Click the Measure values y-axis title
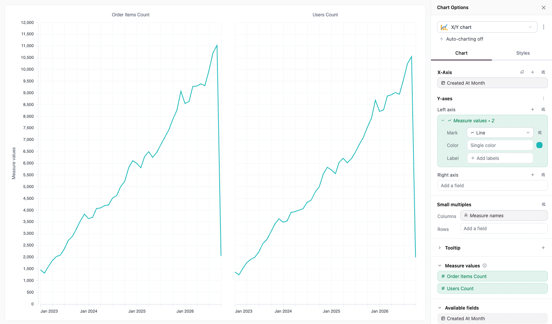 14,163
